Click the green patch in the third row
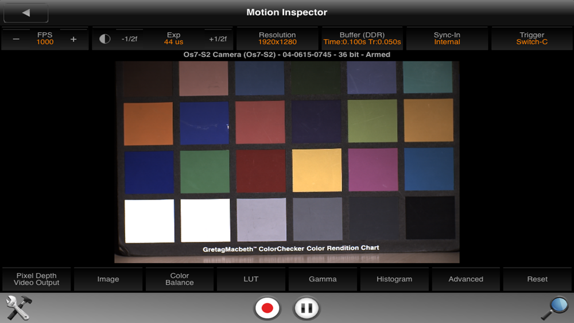The height and width of the screenshot is (323, 574). pyautogui.click(x=205, y=172)
